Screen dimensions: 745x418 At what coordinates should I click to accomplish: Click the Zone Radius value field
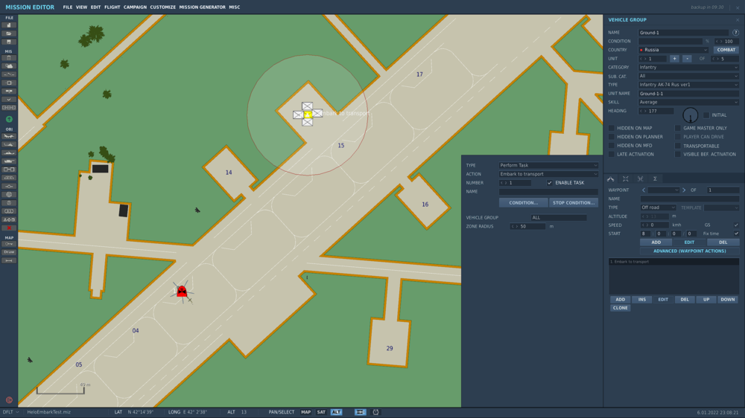527,226
